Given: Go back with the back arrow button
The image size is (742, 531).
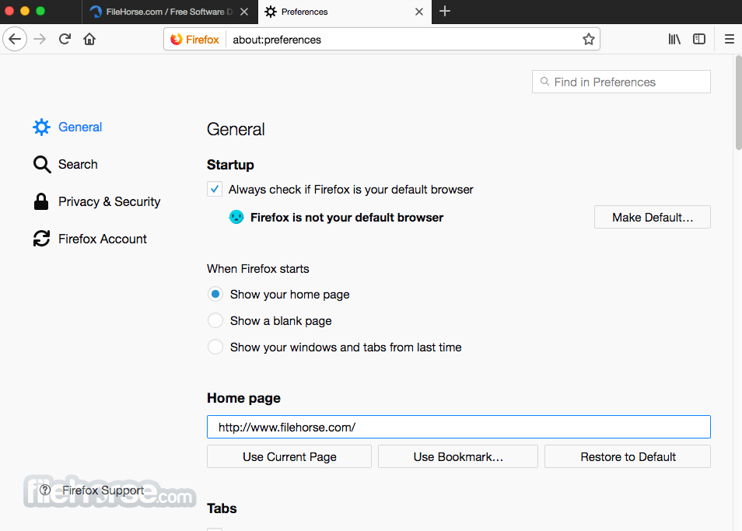Looking at the screenshot, I should click(15, 39).
